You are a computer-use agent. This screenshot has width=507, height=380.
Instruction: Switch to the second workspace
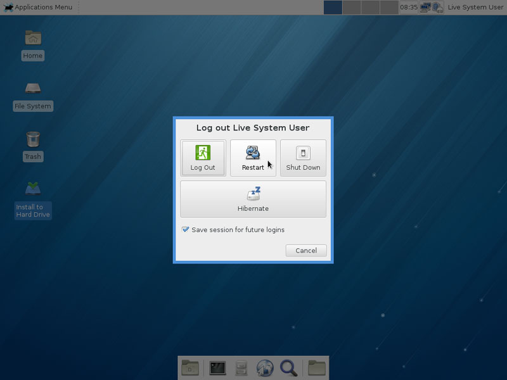pyautogui.click(x=352, y=7)
